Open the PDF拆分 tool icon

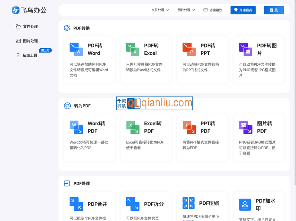point(133,204)
